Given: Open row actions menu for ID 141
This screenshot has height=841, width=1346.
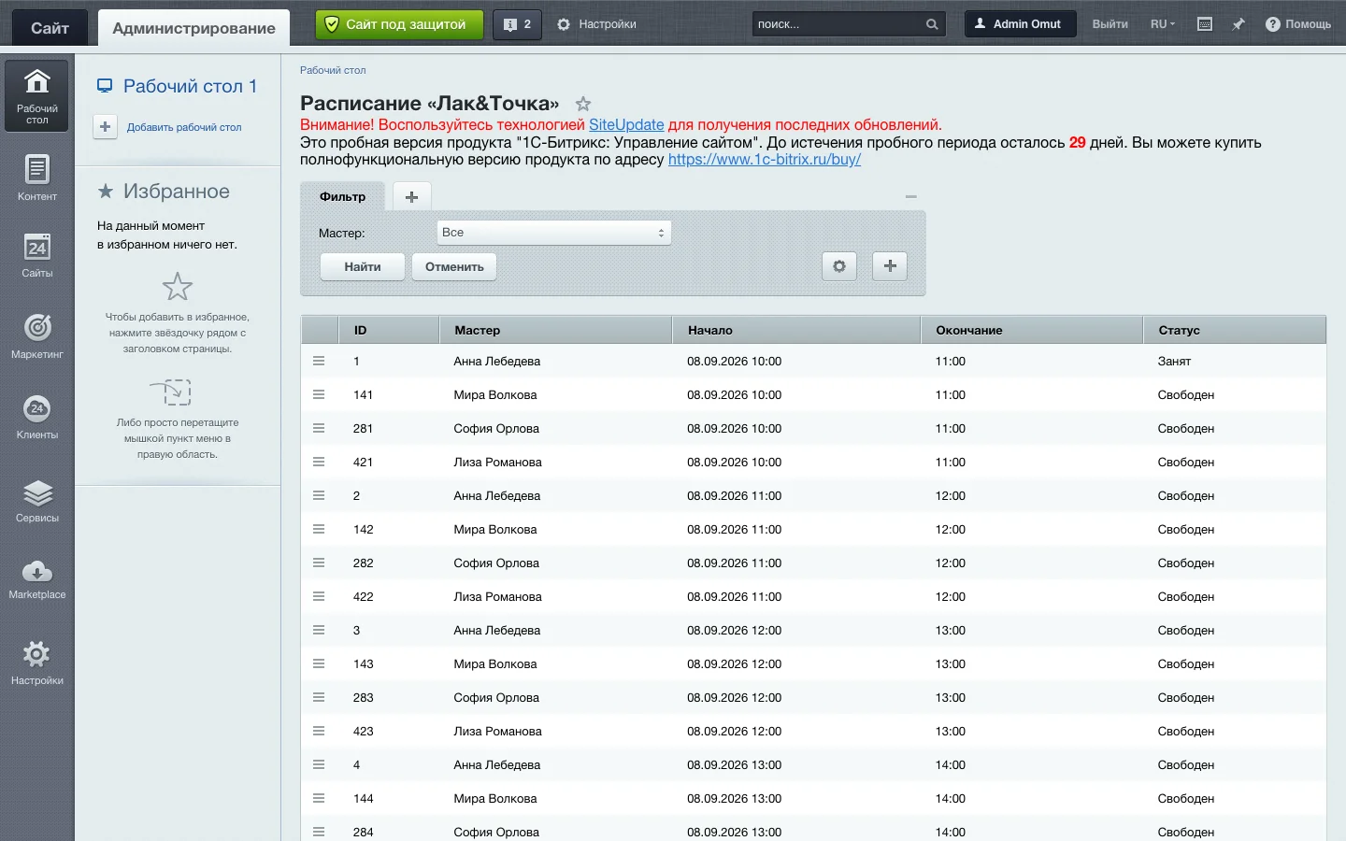Looking at the screenshot, I should coord(319,394).
